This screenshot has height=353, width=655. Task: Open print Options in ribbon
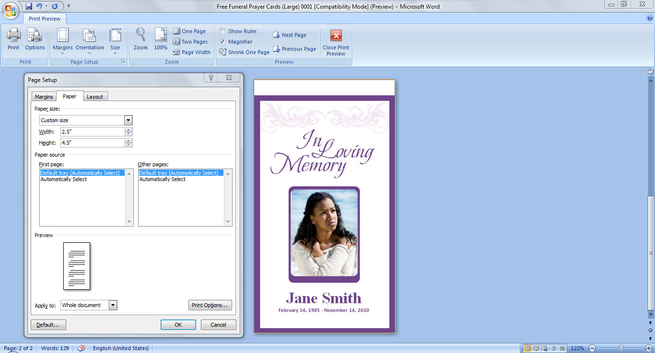click(x=35, y=40)
